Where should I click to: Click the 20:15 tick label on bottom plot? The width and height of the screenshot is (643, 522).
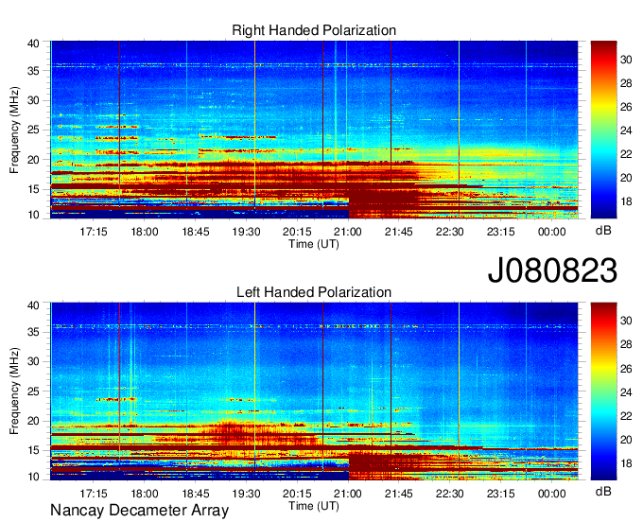point(297,494)
